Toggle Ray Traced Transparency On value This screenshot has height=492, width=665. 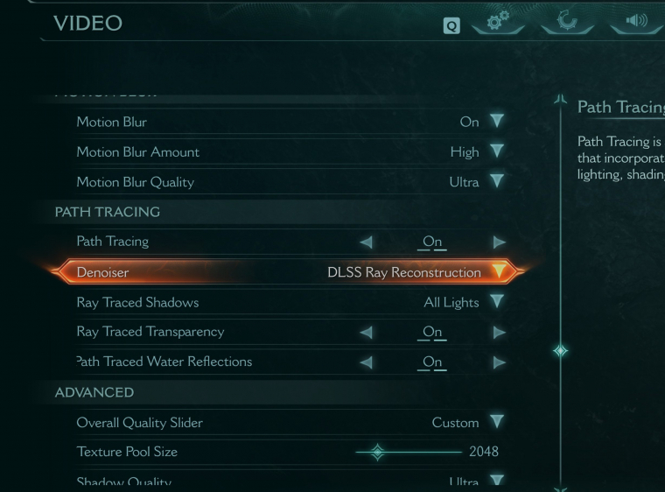pyautogui.click(x=432, y=332)
